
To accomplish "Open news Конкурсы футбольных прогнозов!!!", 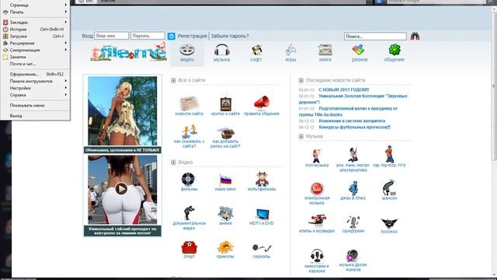I will [x=354, y=128].
